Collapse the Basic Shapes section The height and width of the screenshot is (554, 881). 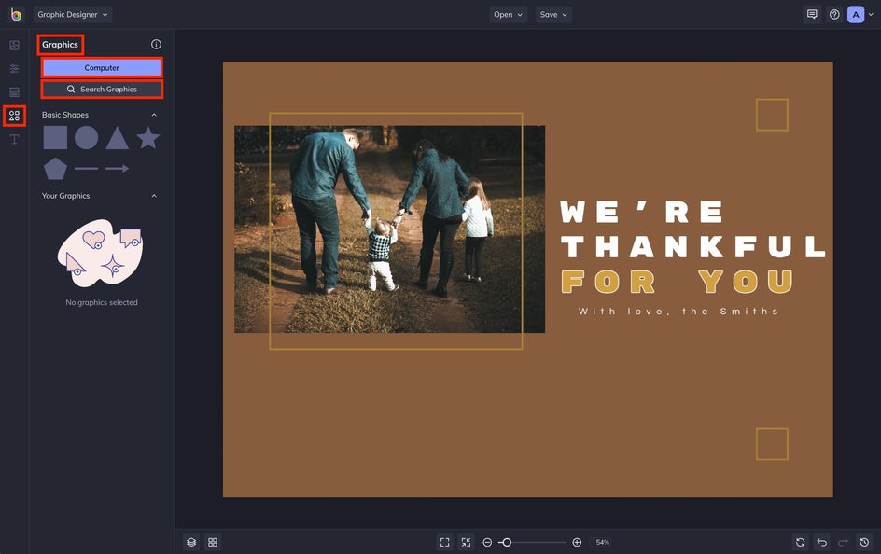[x=154, y=115]
